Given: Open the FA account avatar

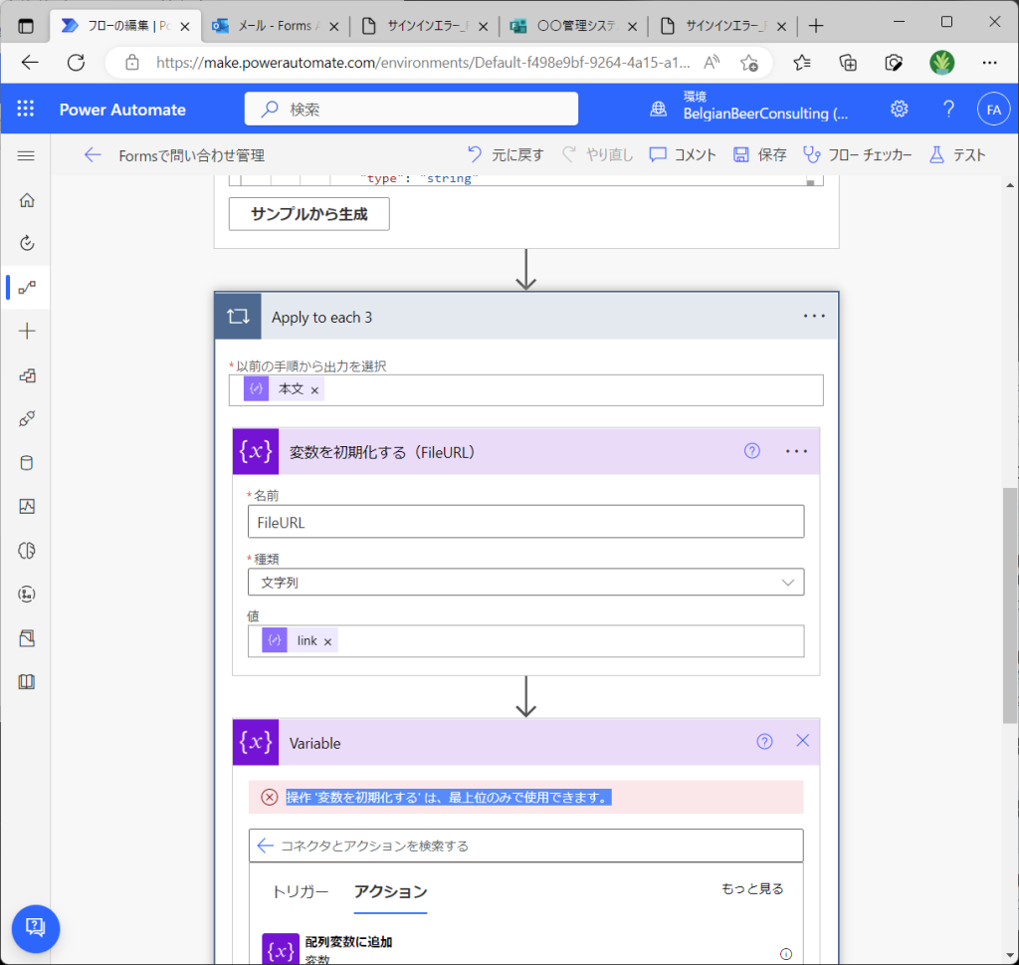Looking at the screenshot, I should [x=994, y=110].
